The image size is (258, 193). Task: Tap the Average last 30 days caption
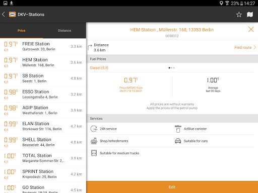(x=213, y=89)
